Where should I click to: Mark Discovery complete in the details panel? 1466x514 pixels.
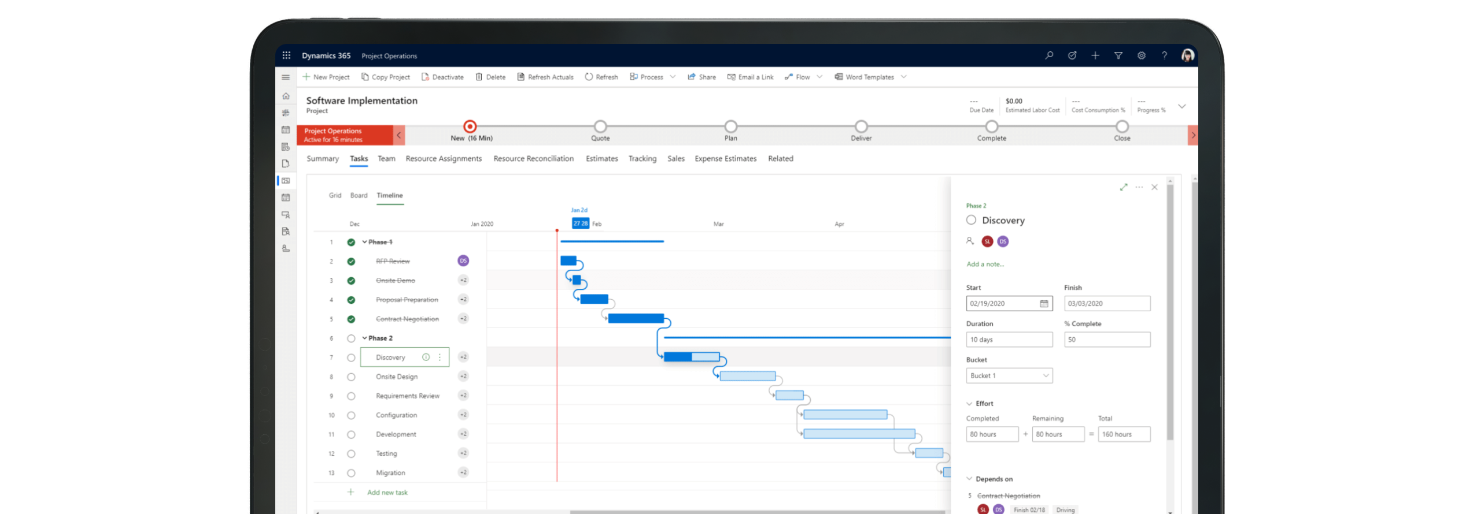pyautogui.click(x=971, y=220)
